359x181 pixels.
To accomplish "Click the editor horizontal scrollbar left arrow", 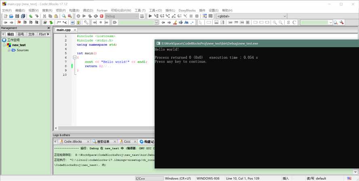I will (56, 128).
